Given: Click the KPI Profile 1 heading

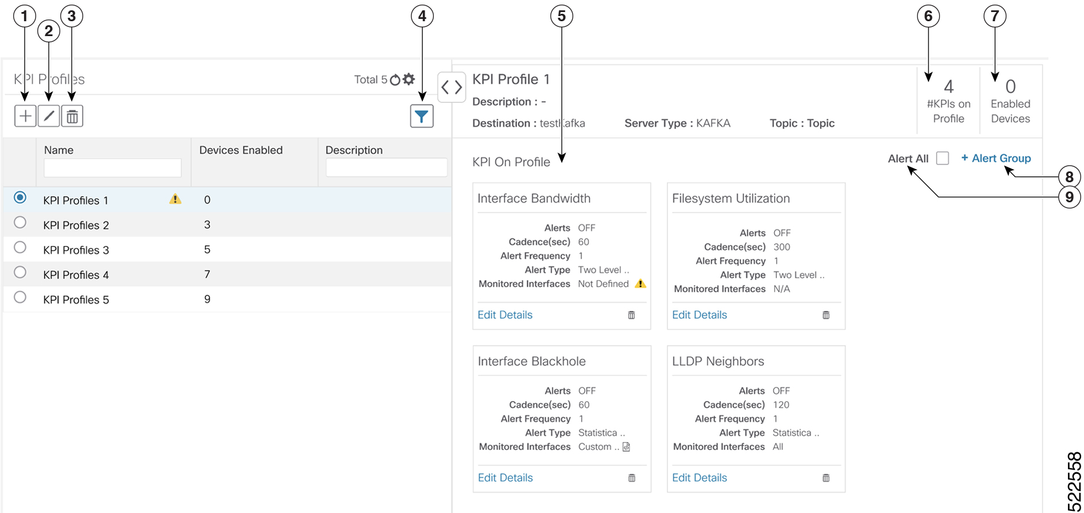Looking at the screenshot, I should pos(511,79).
